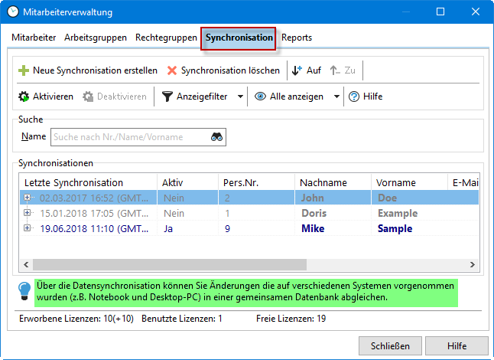
Task: Click the green plus Neue Synchronisation erstellen icon
Action: pos(24,70)
